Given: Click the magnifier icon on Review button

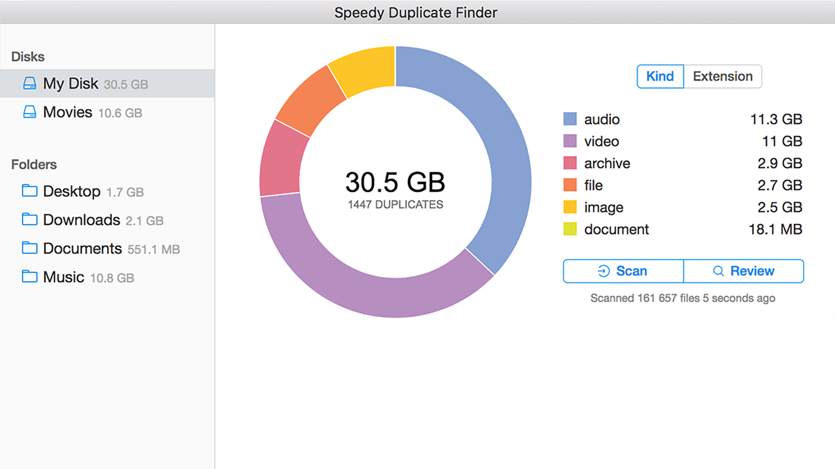Looking at the screenshot, I should point(718,271).
